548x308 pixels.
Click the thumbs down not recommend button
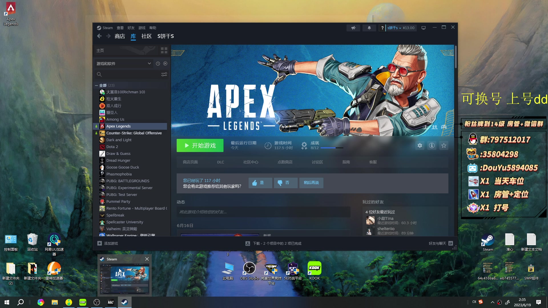(286, 183)
